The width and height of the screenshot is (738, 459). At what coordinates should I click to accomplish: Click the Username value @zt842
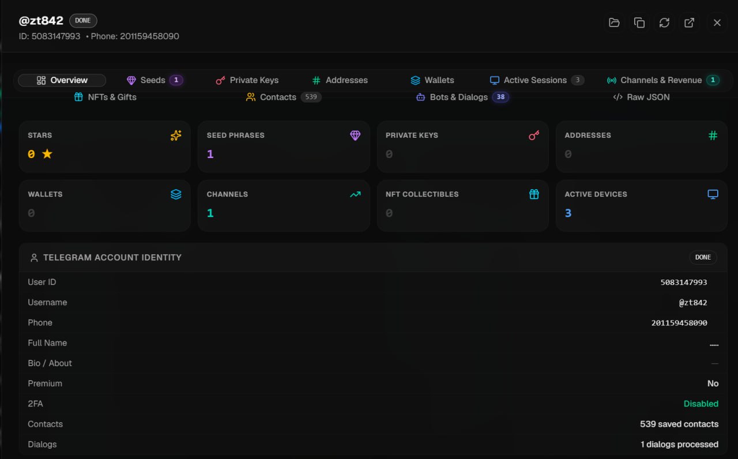(693, 303)
